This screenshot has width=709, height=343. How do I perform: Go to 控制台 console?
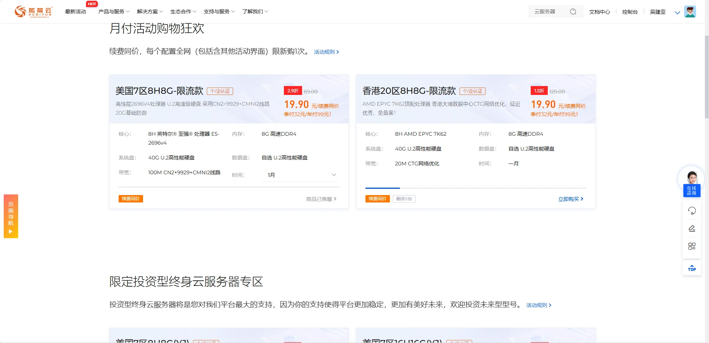(630, 12)
